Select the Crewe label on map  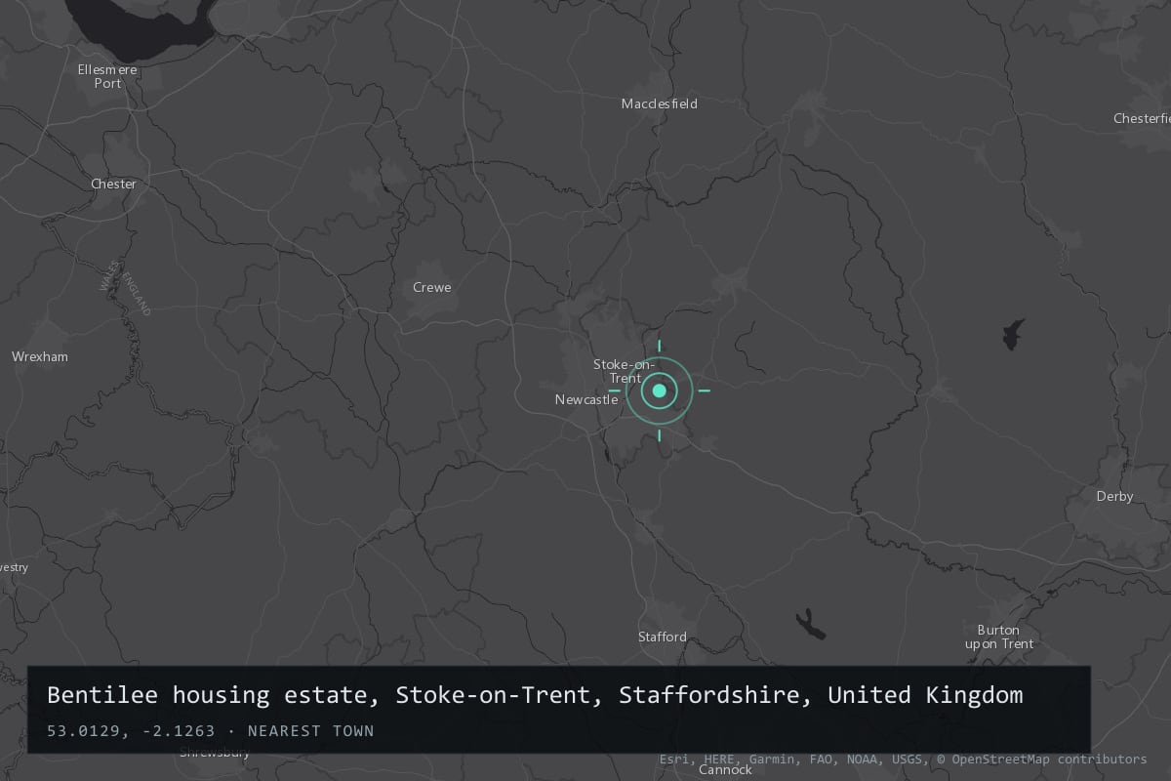pyautogui.click(x=432, y=287)
